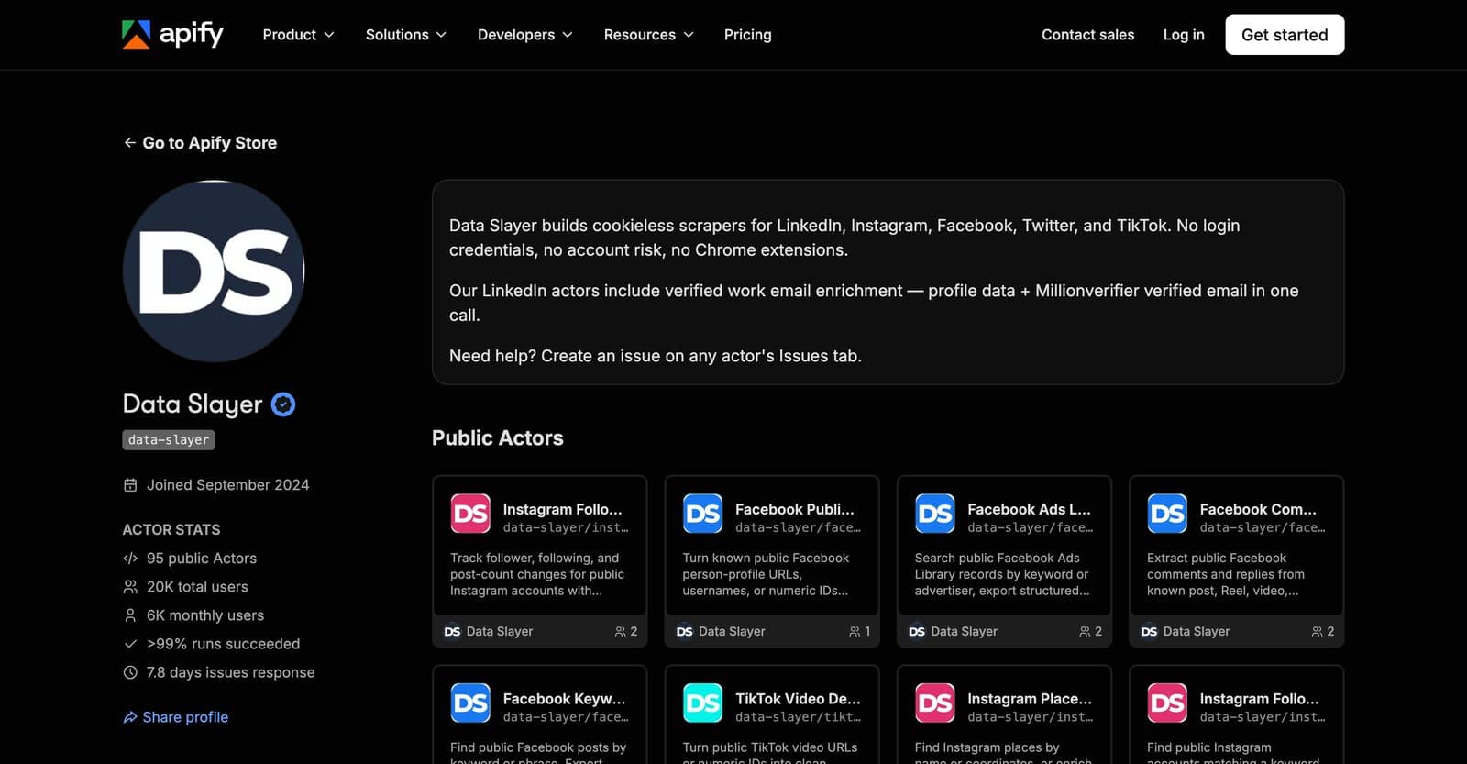Screen dimensions: 1467x764
Task: Click the Apify logo in the header
Action: (x=172, y=34)
